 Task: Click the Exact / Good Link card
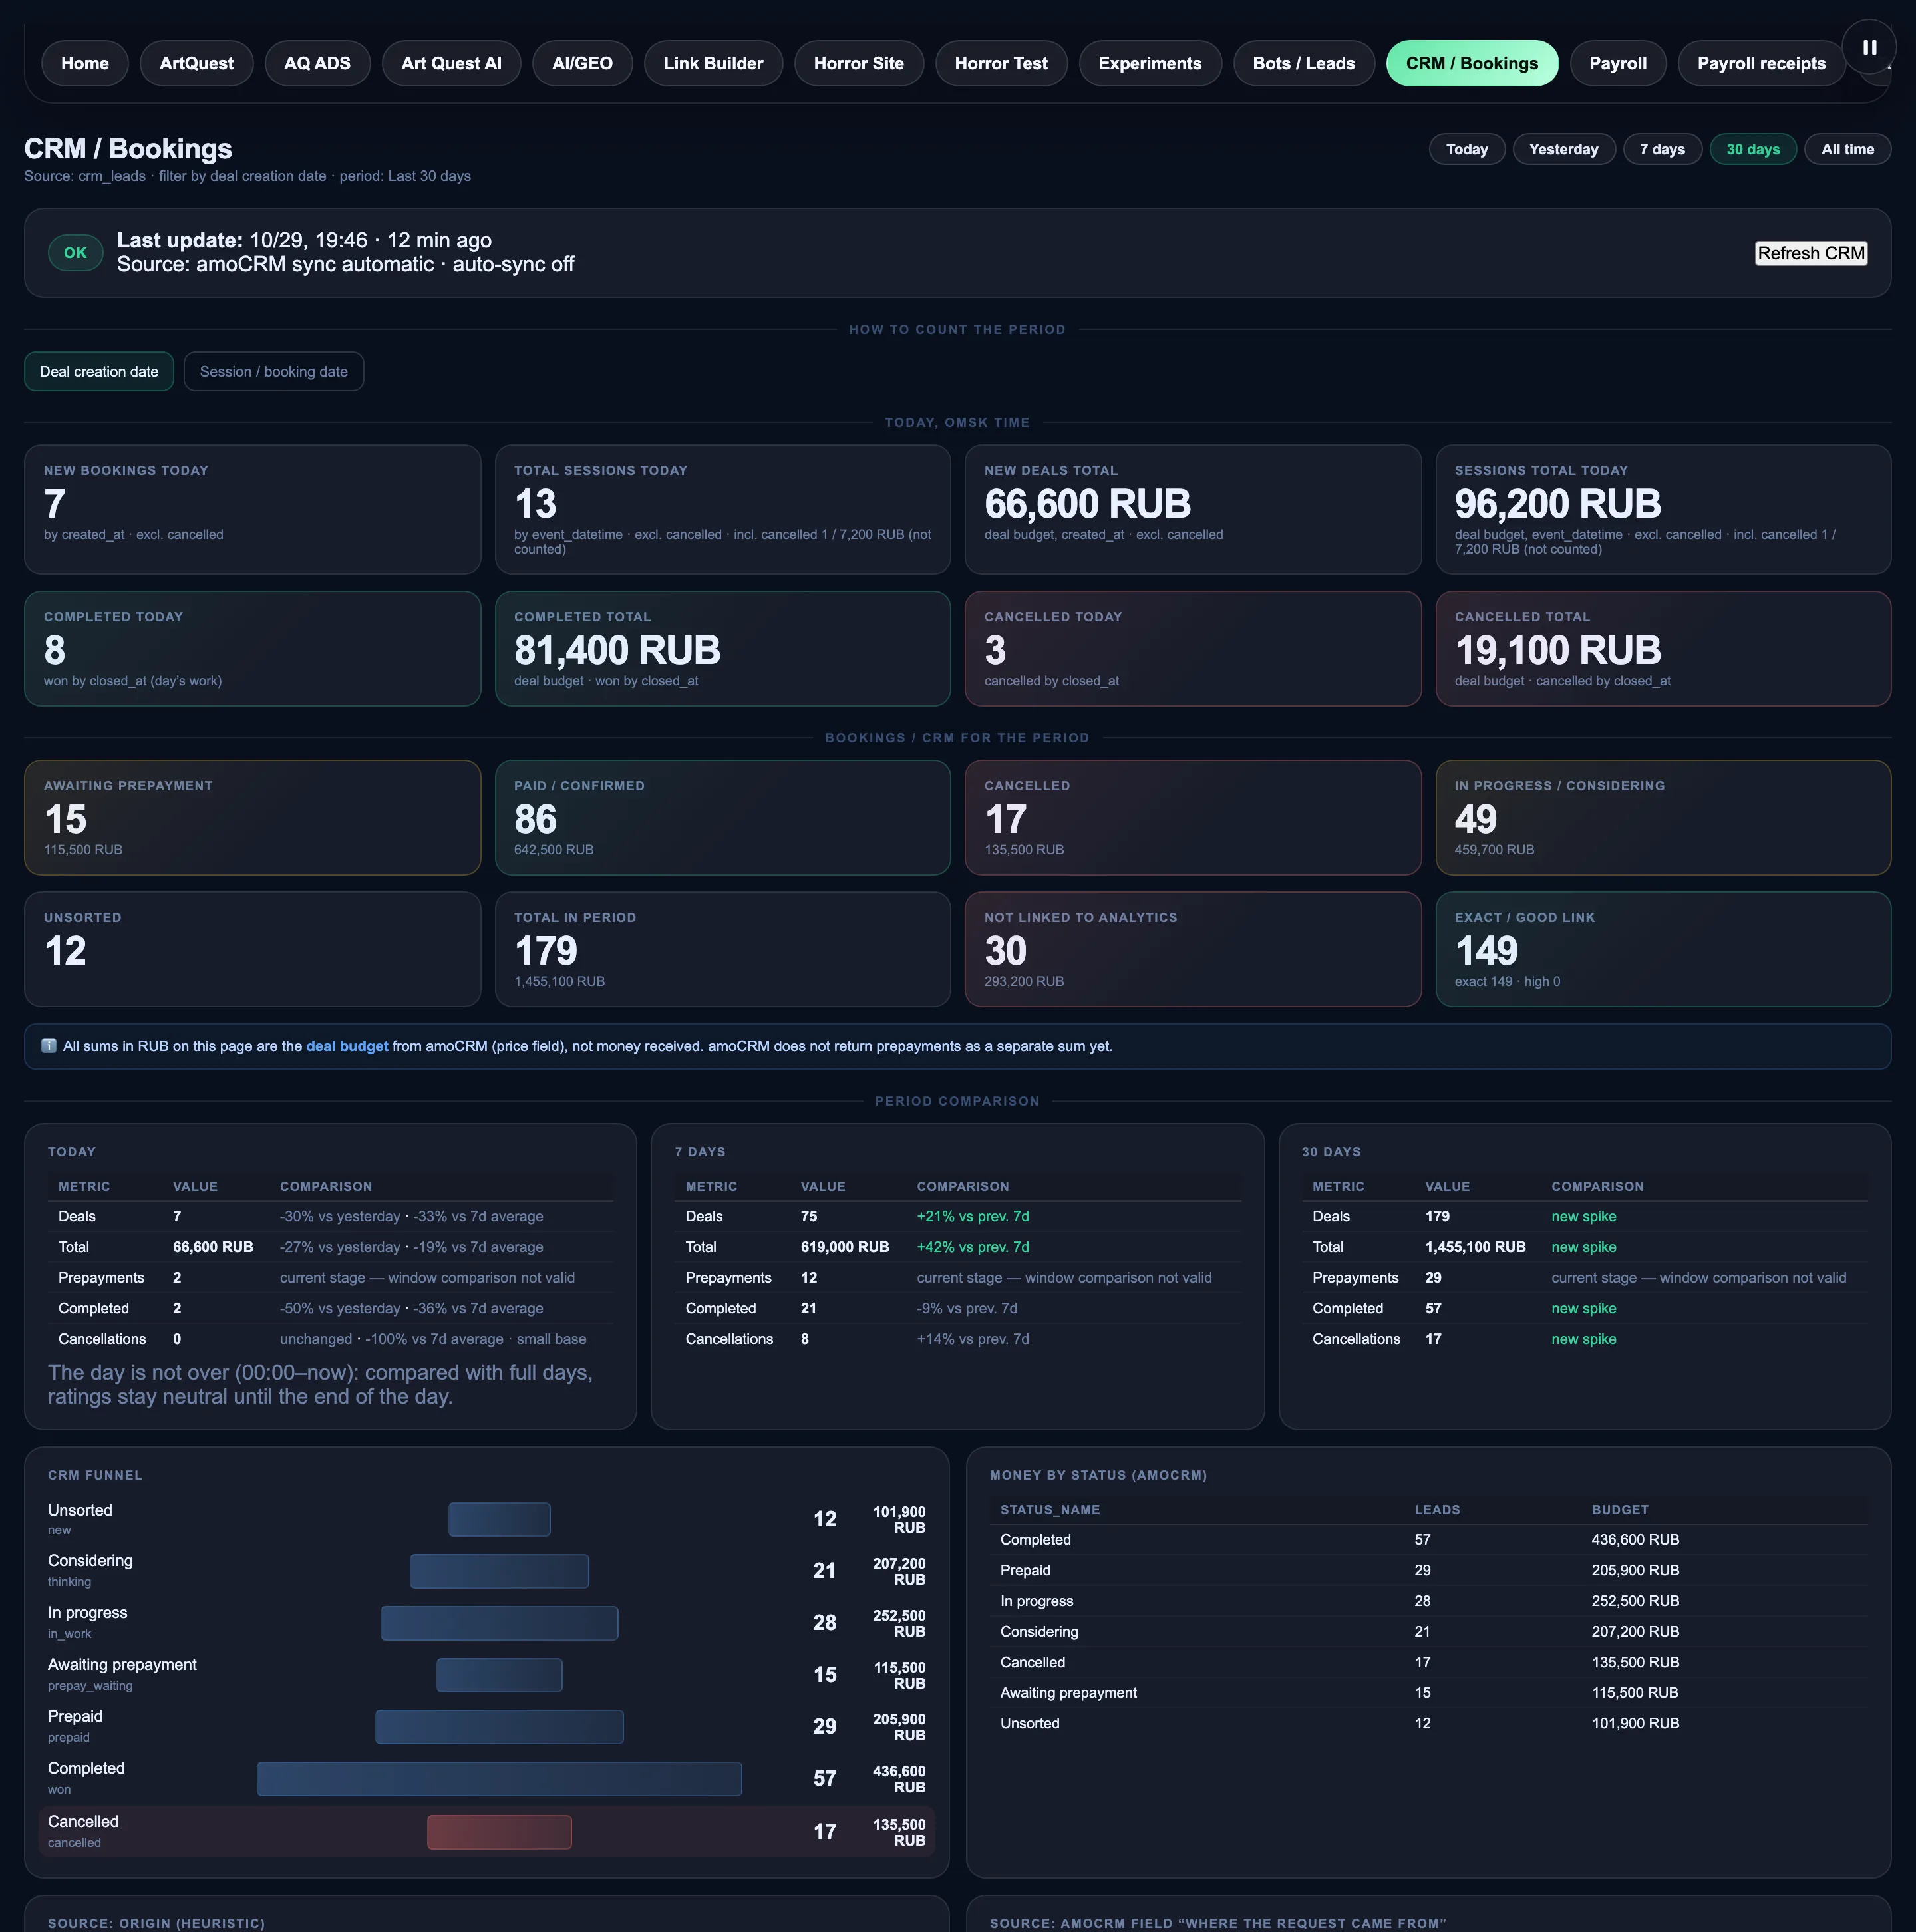click(x=1663, y=949)
